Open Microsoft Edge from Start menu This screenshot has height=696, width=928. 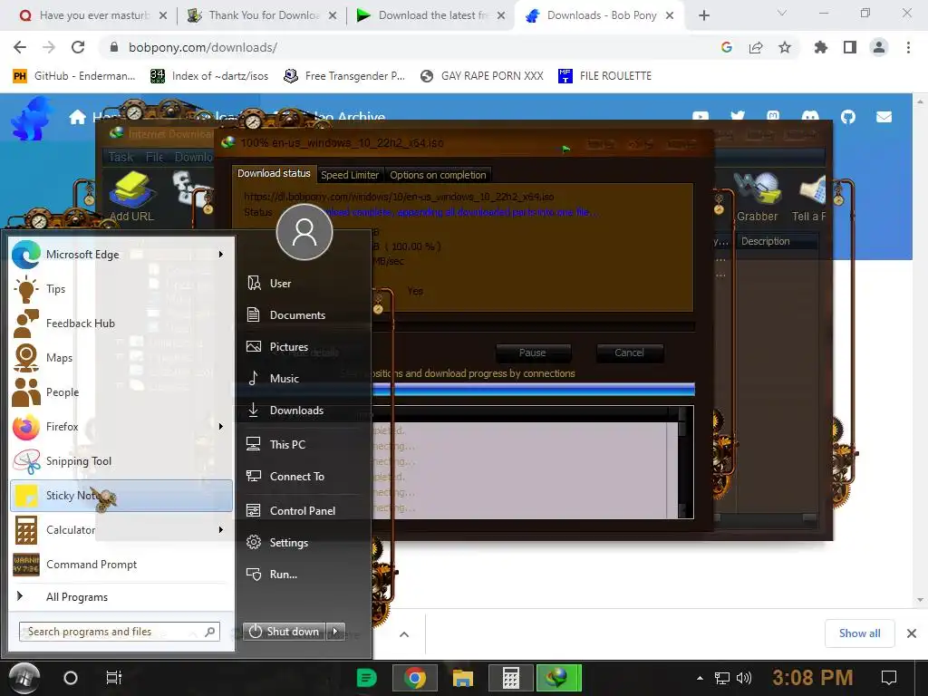[x=121, y=255]
